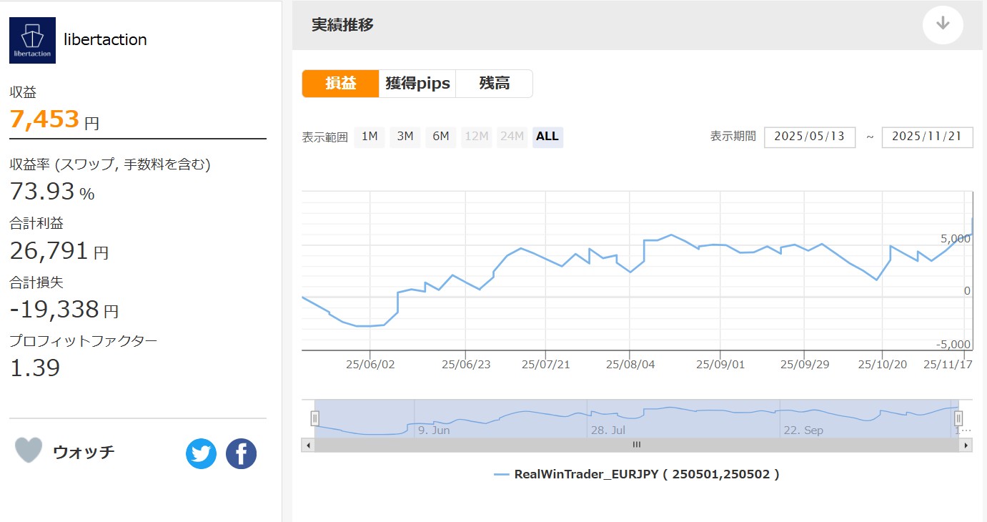This screenshot has width=987, height=522.
Task: Set display range to 1M
Action: [369, 137]
